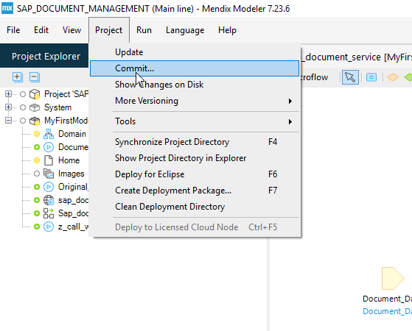Click the Images collection icon
The image size is (412, 331).
click(x=49, y=174)
